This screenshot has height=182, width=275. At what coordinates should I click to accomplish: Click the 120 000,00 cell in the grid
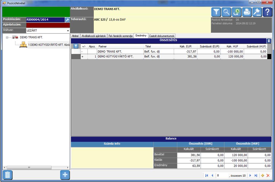click(x=232, y=56)
